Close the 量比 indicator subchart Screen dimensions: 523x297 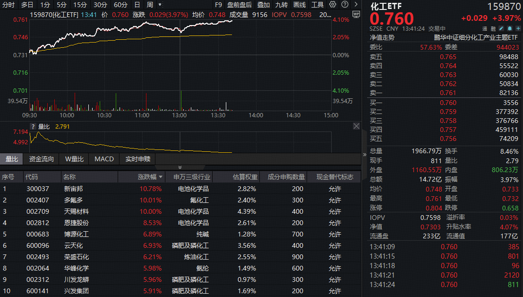(x=356, y=126)
